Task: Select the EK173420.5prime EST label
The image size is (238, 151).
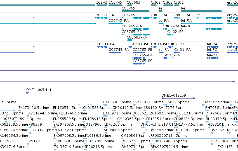Action: (x=34, y=108)
